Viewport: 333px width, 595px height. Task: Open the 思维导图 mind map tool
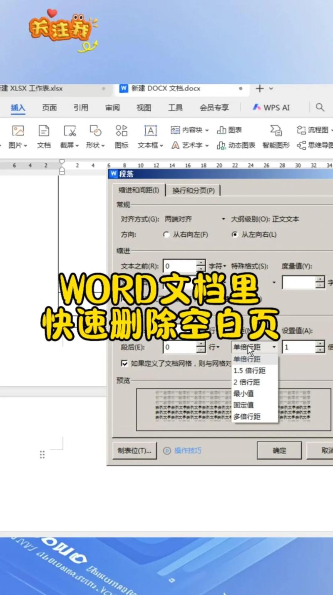click(x=315, y=145)
